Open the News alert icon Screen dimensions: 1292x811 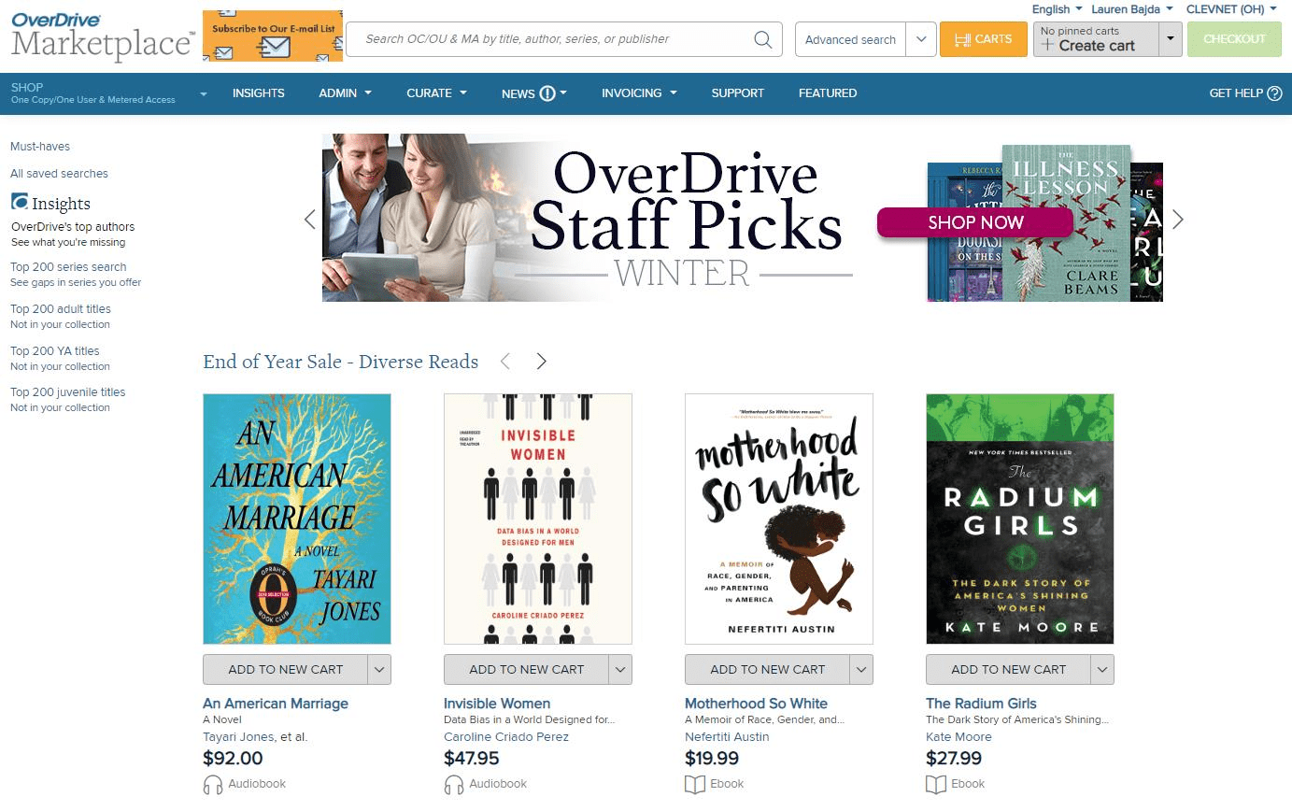(x=547, y=93)
